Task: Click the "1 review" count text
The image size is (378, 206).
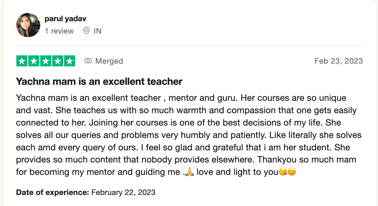Action: point(59,31)
